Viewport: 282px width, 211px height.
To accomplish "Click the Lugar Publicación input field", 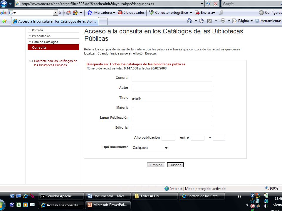I will click(172, 118).
